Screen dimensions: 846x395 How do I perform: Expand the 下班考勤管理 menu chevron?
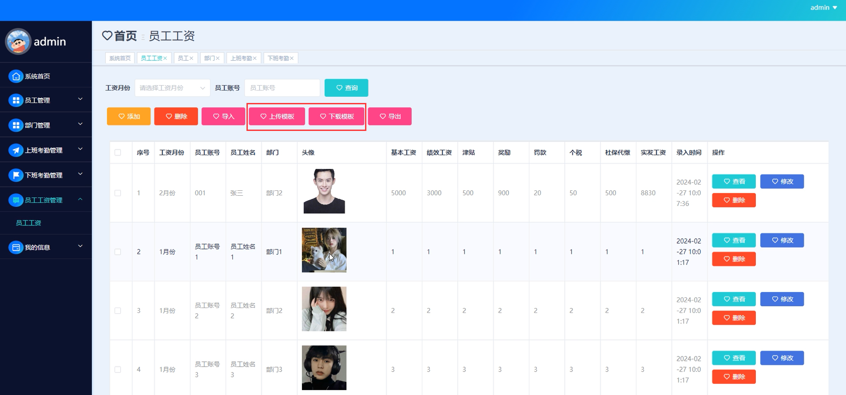80,174
